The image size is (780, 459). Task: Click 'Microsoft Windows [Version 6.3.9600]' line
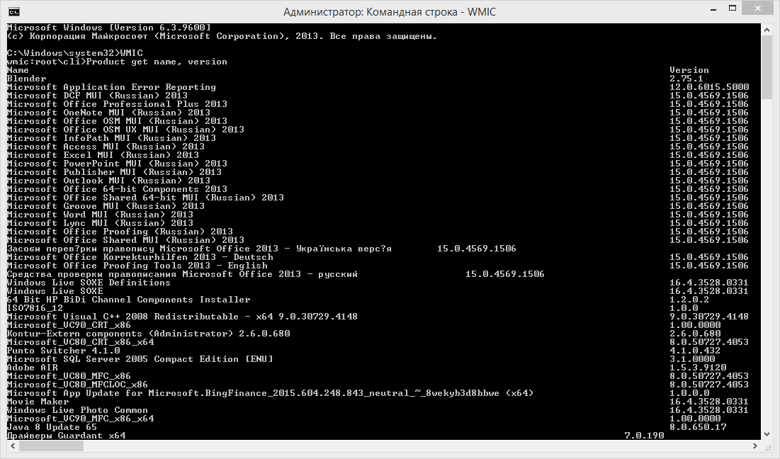108,28
